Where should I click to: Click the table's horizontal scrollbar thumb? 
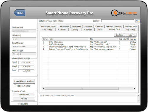click(x=82, y=89)
